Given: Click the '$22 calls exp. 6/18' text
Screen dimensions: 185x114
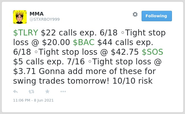Looking at the screenshot, I should pos(79,33).
